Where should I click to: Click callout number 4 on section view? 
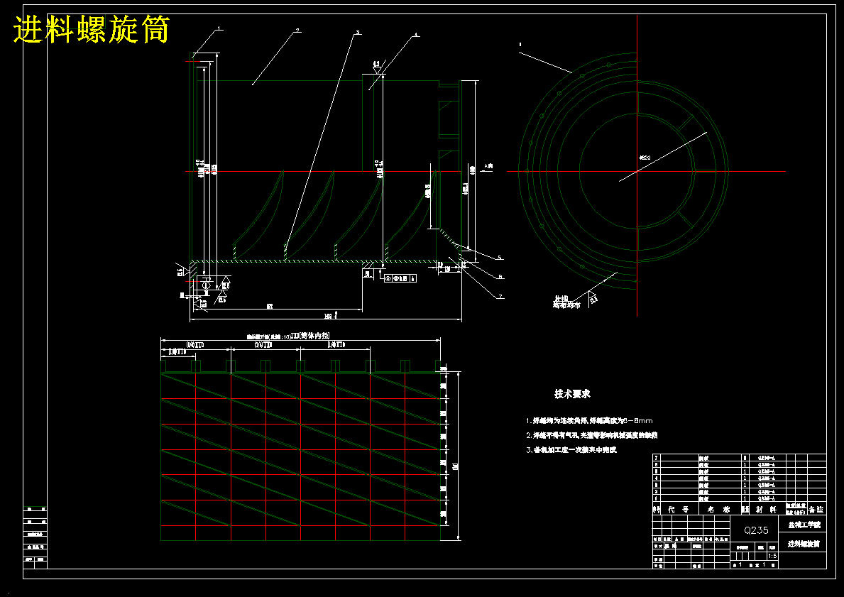pyautogui.click(x=415, y=35)
